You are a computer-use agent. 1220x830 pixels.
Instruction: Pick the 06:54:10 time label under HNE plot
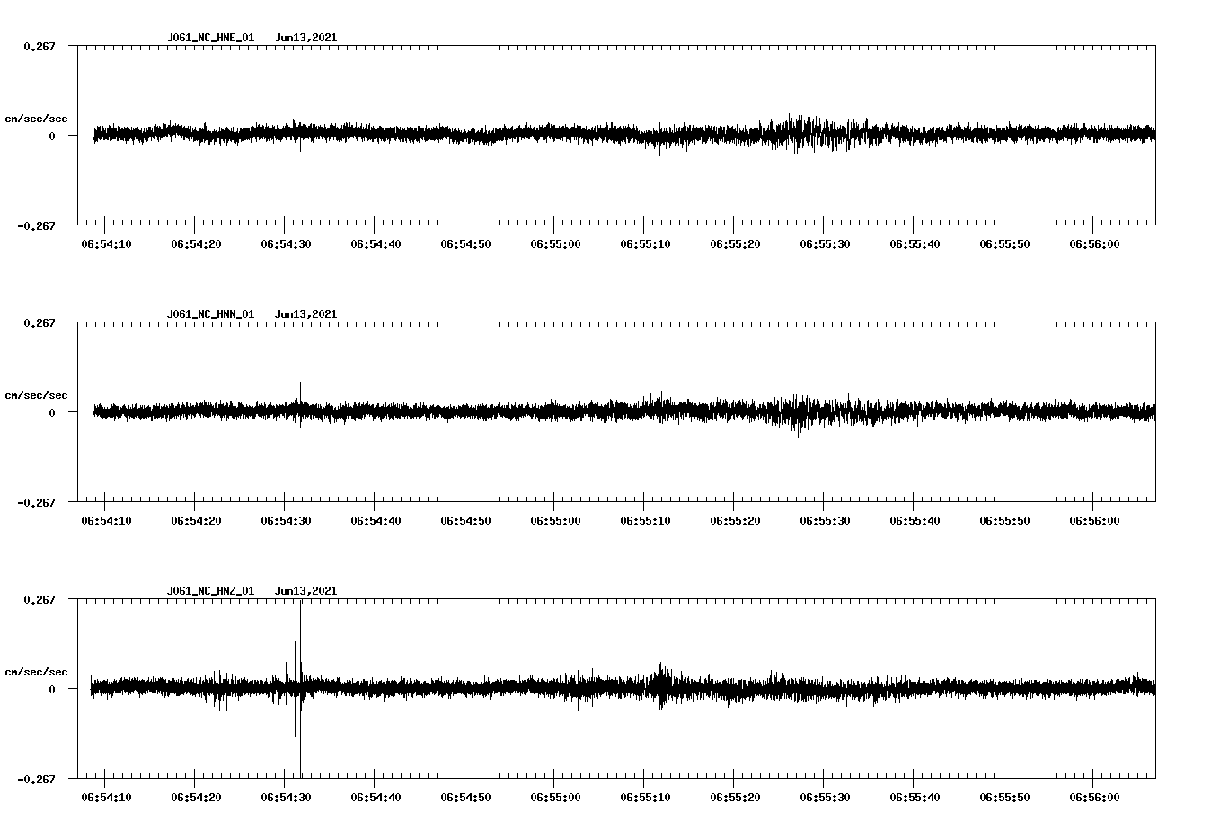pyautogui.click(x=106, y=243)
